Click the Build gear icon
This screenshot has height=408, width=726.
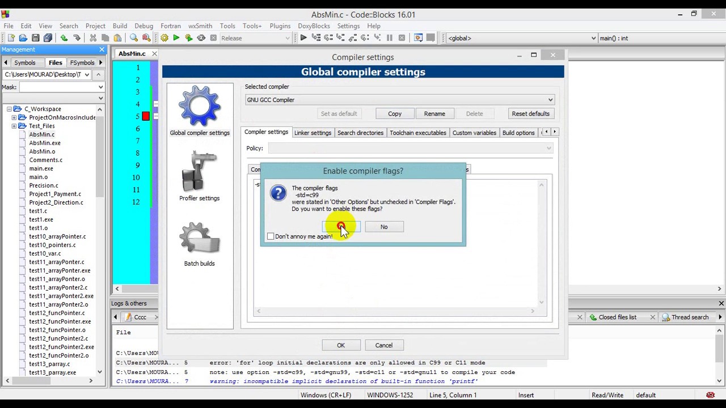[164, 38]
